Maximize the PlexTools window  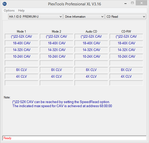point(132,3)
